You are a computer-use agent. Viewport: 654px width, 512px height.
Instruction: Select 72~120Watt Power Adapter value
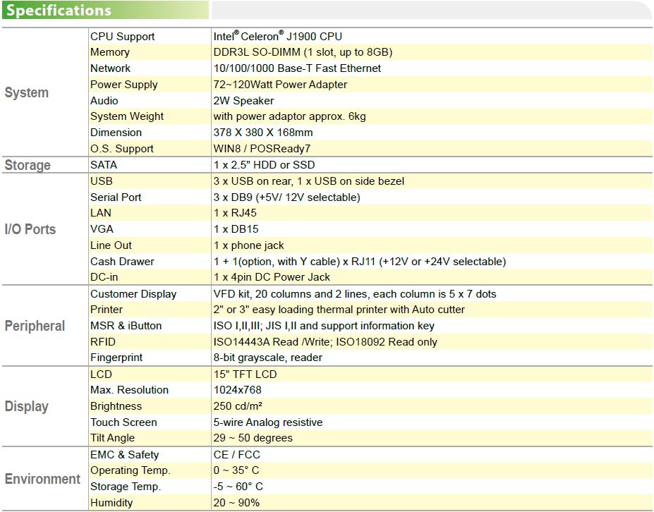[x=280, y=85]
